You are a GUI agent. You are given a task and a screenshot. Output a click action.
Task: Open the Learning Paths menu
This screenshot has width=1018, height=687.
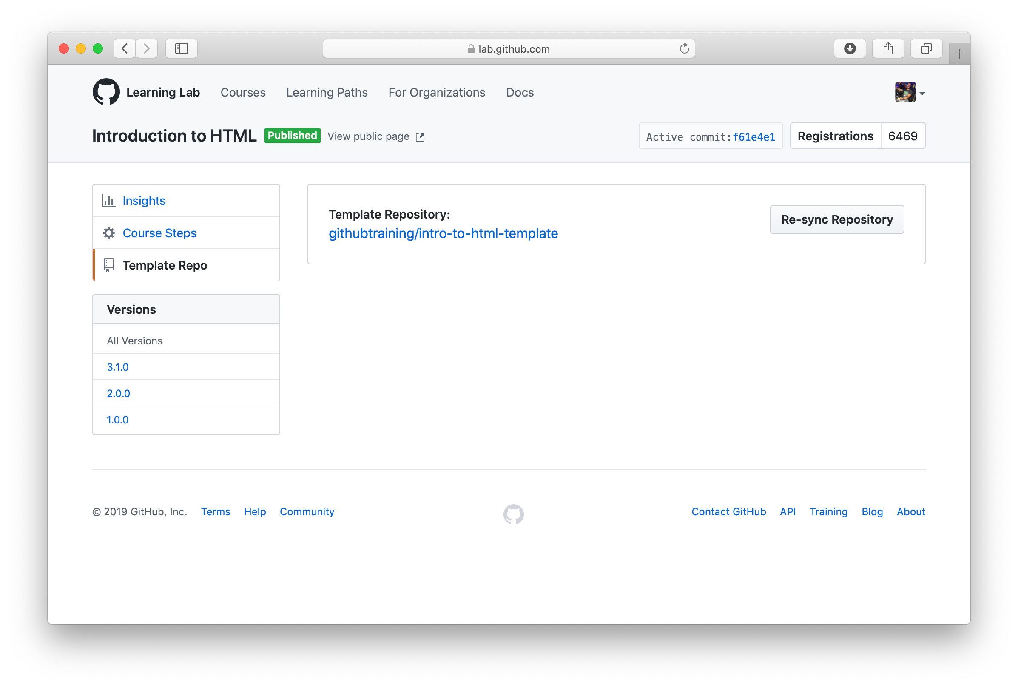pyautogui.click(x=327, y=92)
